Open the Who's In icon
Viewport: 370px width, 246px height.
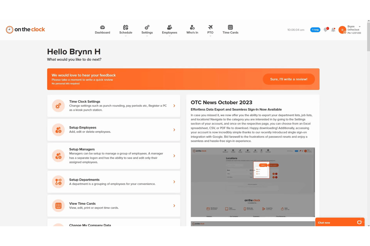point(192,27)
